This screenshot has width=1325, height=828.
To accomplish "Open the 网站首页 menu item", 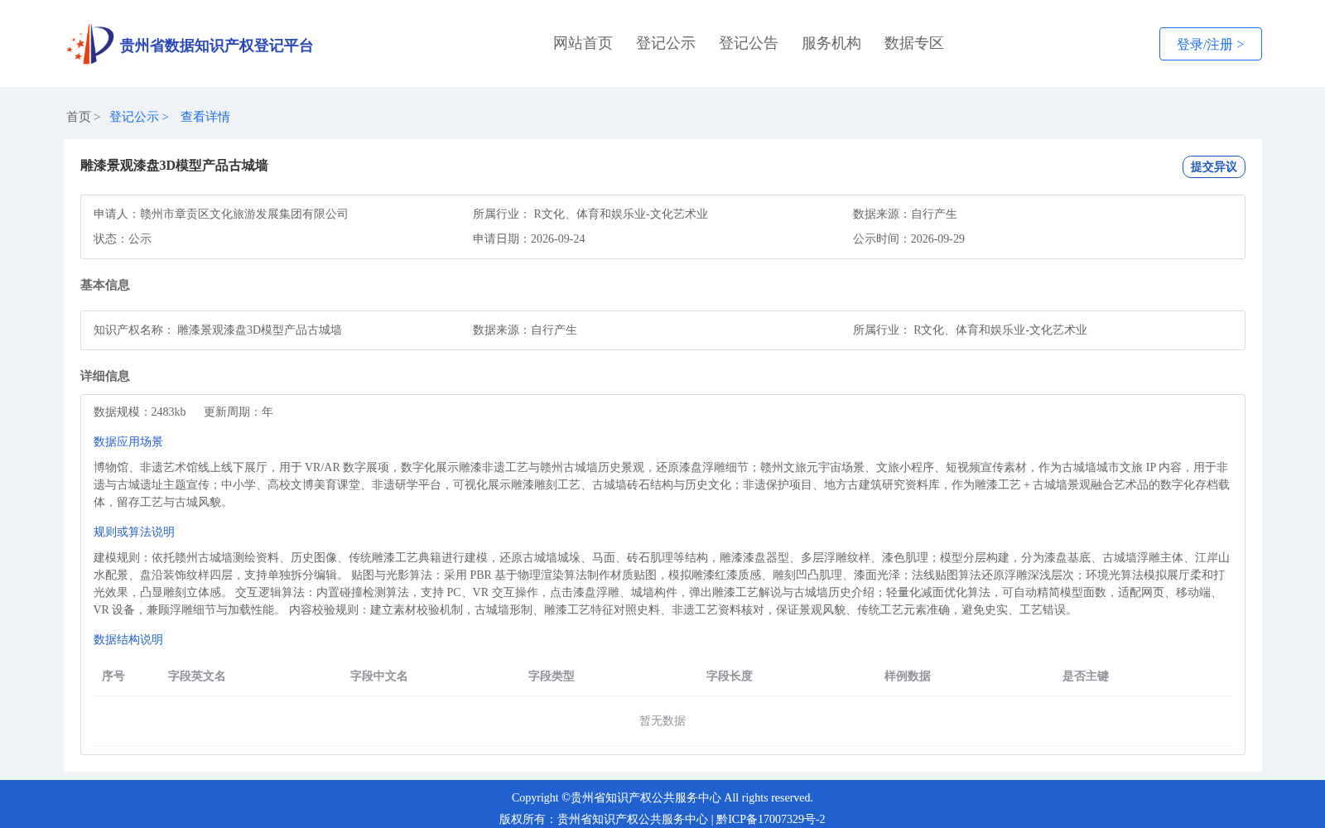I will (x=583, y=43).
